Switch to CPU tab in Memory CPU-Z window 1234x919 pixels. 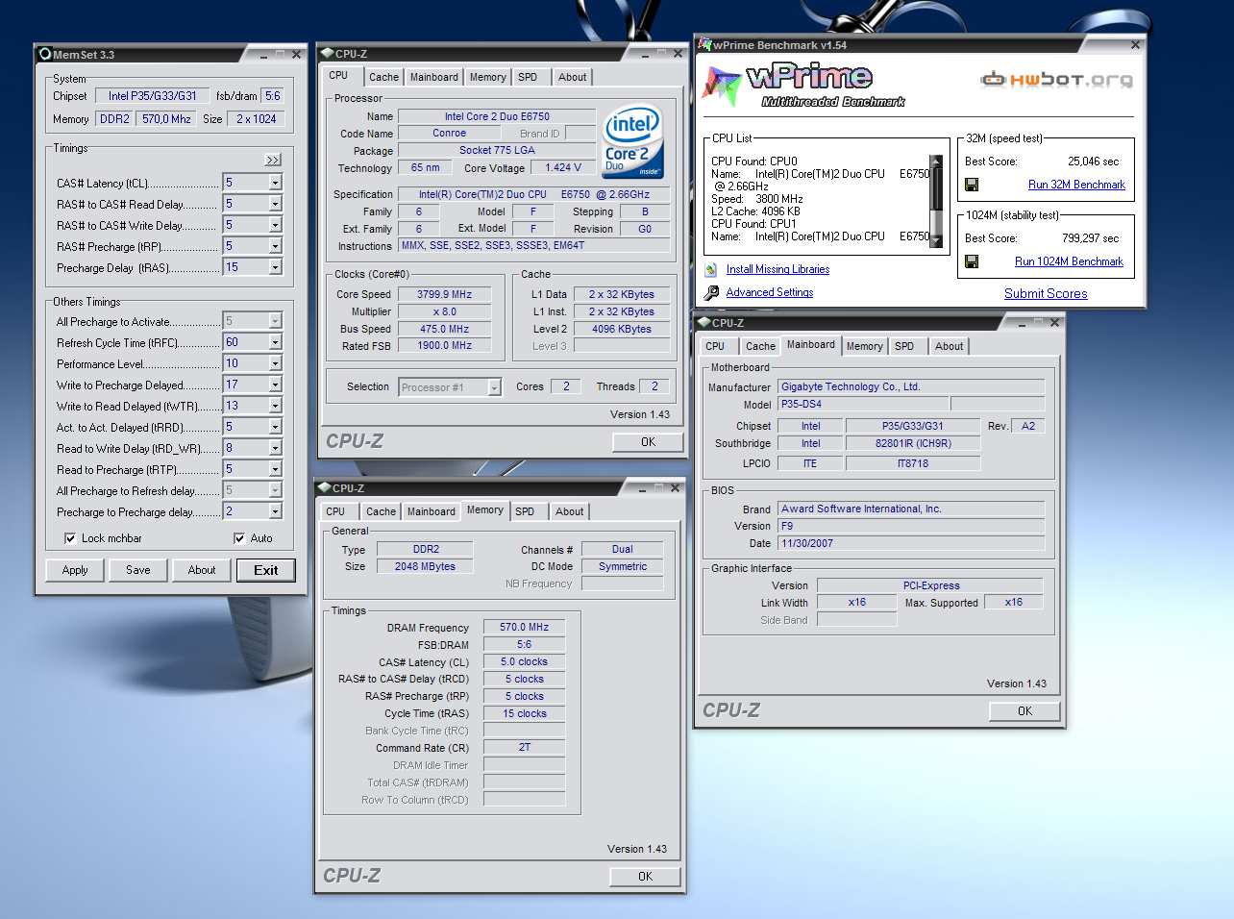[x=335, y=511]
